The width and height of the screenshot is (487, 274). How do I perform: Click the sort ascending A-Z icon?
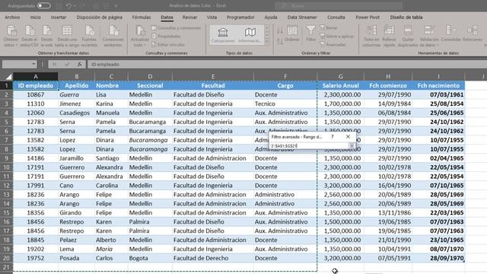tap(280, 30)
